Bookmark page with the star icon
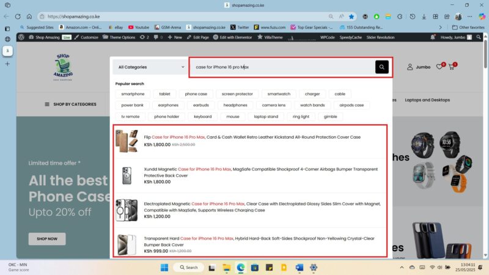Image resolution: width=489 pixels, height=275 pixels. click(x=351, y=16)
